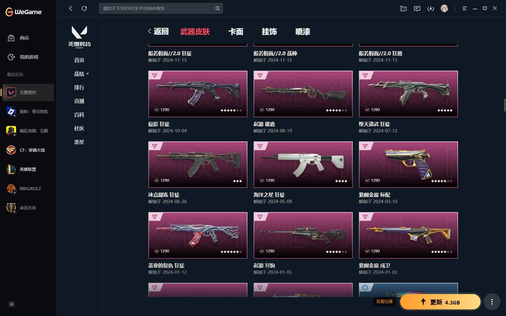The height and width of the screenshot is (316, 506).
Task: Click the user avatar picture
Action: click(x=444, y=8)
